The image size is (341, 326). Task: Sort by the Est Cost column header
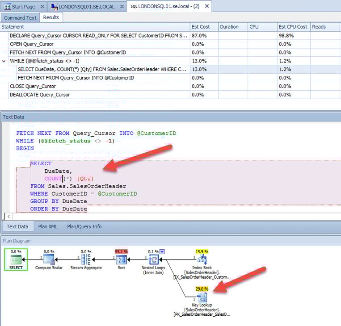[x=204, y=27]
